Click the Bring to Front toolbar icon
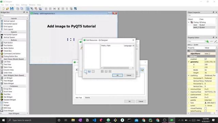 (x=22, y=9)
